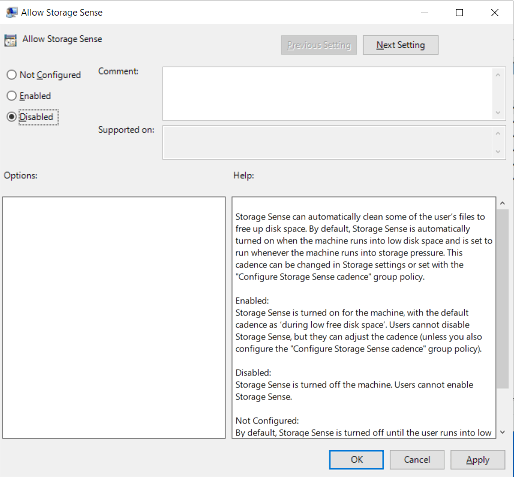Click the Allow Storage Sense title bar icon

(x=12, y=12)
